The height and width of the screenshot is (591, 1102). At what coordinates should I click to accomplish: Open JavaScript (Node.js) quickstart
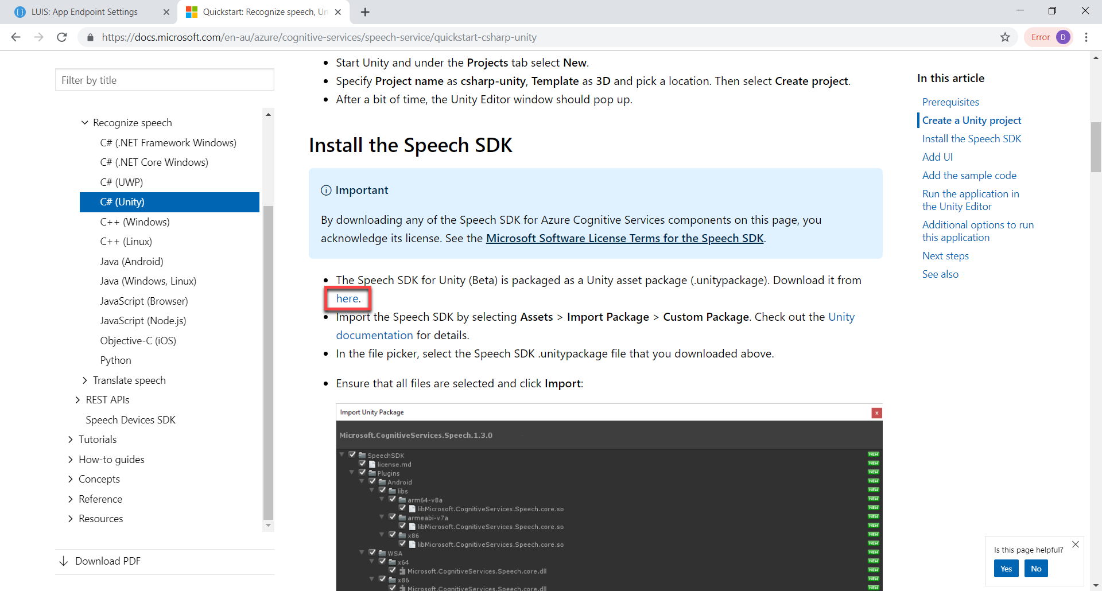point(143,321)
